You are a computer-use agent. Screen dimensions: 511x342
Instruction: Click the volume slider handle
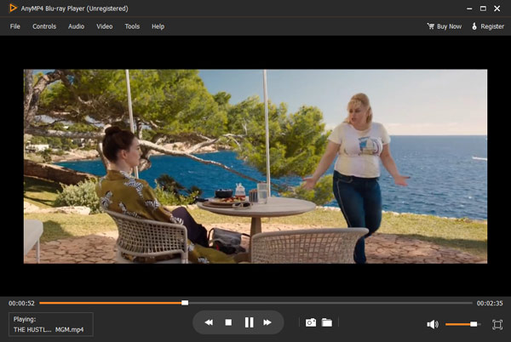474,324
